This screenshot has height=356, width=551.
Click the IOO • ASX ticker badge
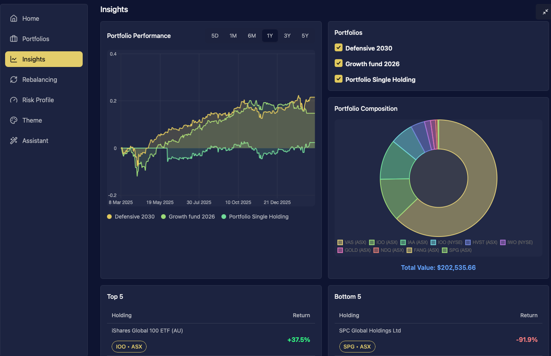point(129,347)
